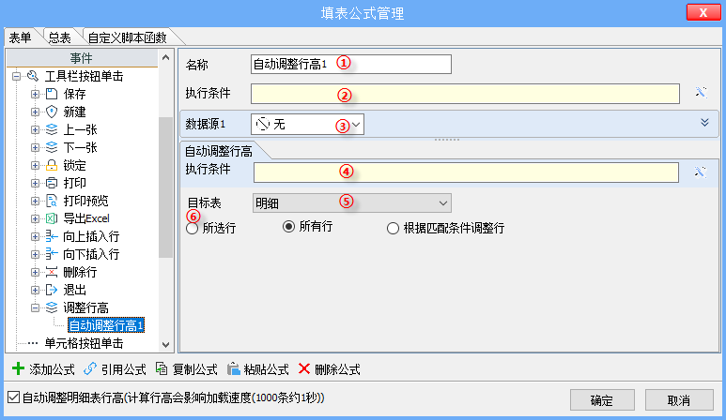Click the 调整行高 layers icon
Image resolution: width=726 pixels, height=420 pixels.
(x=52, y=307)
